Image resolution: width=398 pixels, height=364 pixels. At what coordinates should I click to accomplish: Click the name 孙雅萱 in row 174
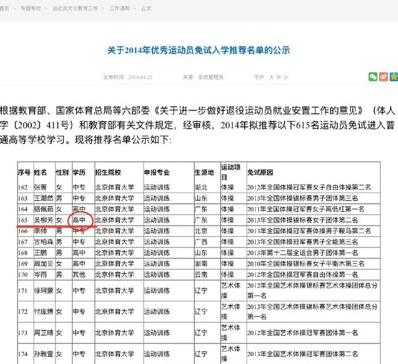click(x=43, y=354)
